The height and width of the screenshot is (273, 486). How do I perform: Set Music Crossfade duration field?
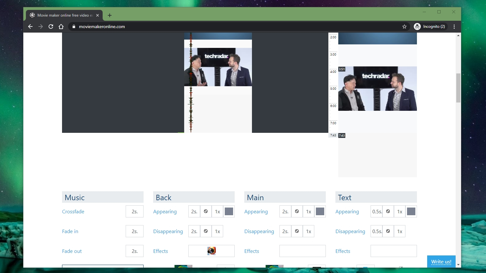pyautogui.click(x=135, y=211)
